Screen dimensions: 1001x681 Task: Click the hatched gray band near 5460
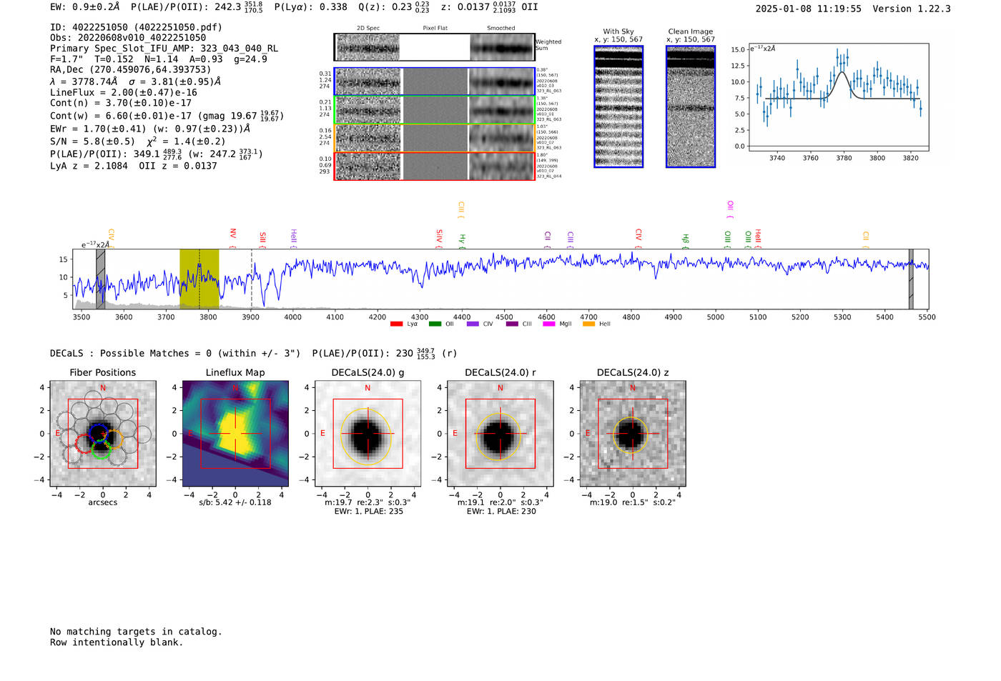coord(911,279)
